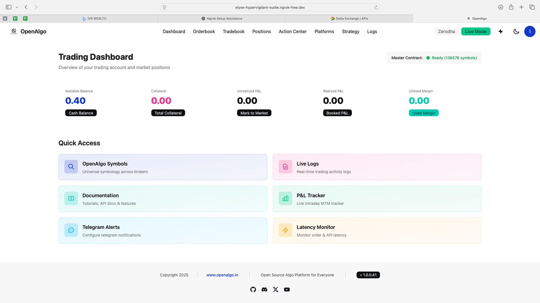Switch to the IVR WEALTH tab
The width and height of the screenshot is (540, 303).
94,18
